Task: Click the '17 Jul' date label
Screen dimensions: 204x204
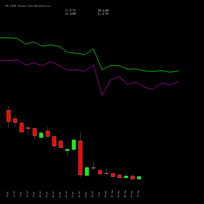Action: click(33, 195)
